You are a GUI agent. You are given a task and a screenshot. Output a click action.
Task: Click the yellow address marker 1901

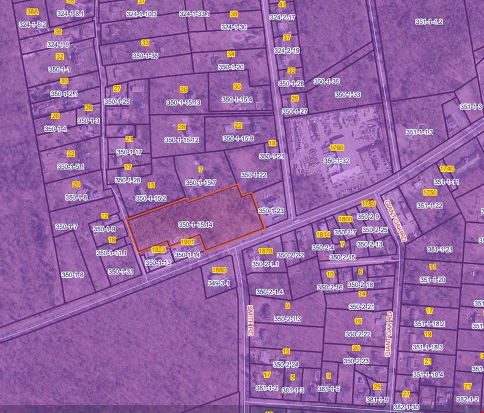(188, 242)
